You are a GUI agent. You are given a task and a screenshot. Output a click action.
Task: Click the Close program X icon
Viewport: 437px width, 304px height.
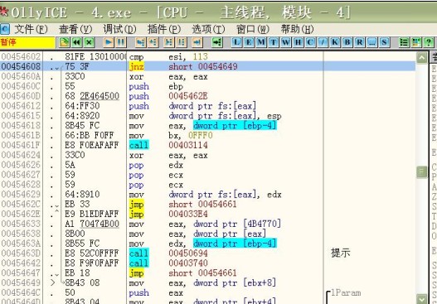tap(90, 42)
